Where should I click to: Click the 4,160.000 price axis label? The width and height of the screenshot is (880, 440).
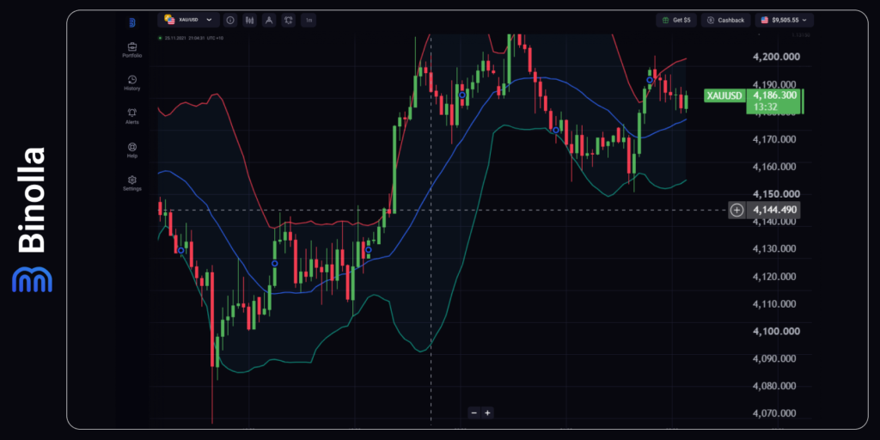[774, 167]
